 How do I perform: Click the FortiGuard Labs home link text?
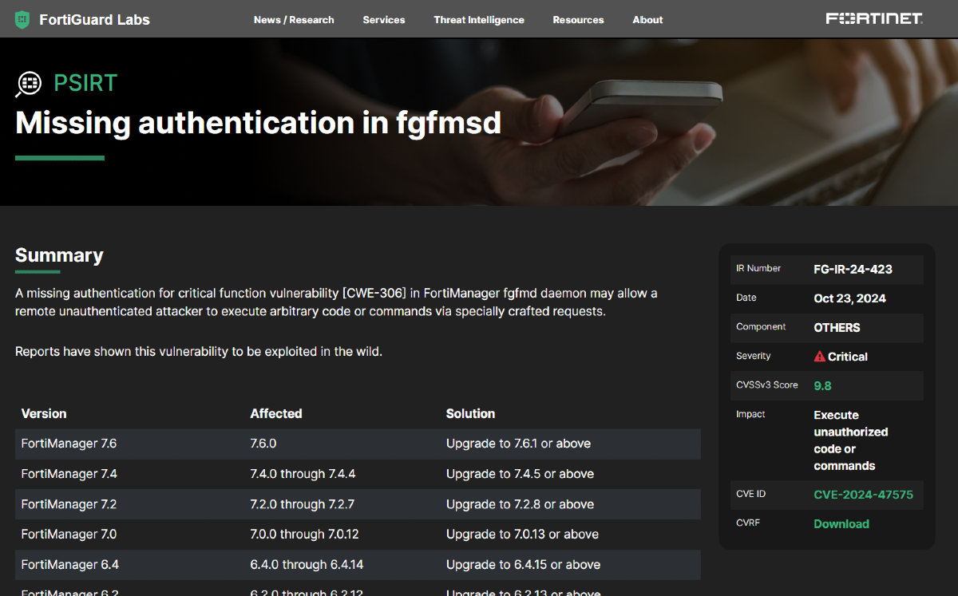point(94,20)
